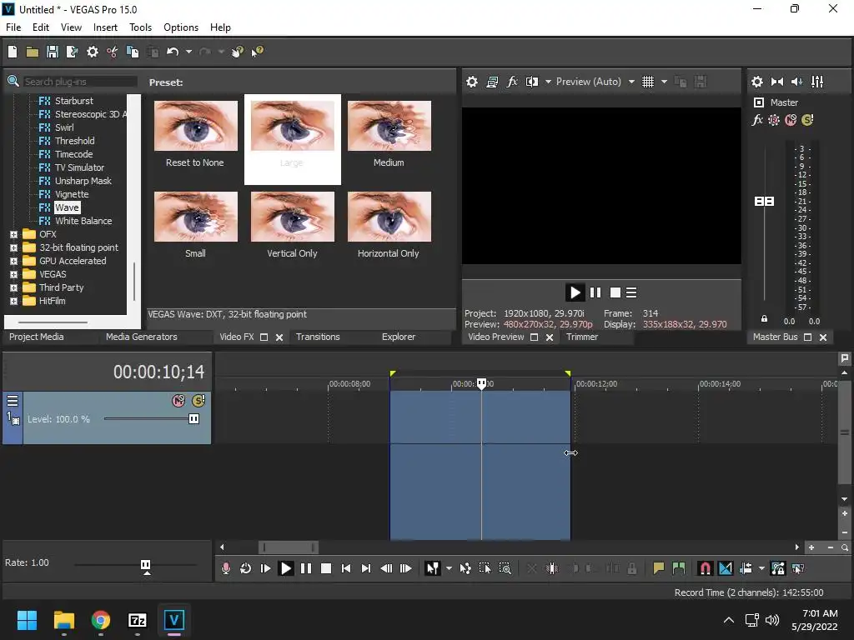Viewport: 854px width, 640px height.
Task: Open a project with the folder icon
Action: [x=33, y=52]
